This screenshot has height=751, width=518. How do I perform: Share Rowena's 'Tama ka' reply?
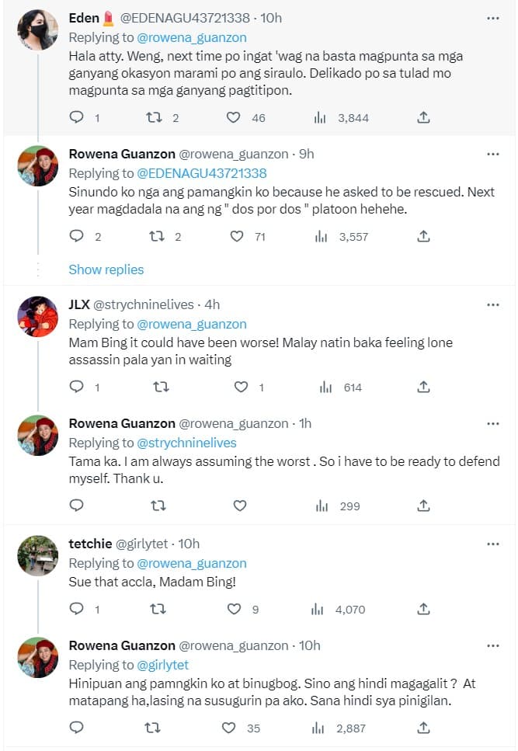click(x=423, y=506)
